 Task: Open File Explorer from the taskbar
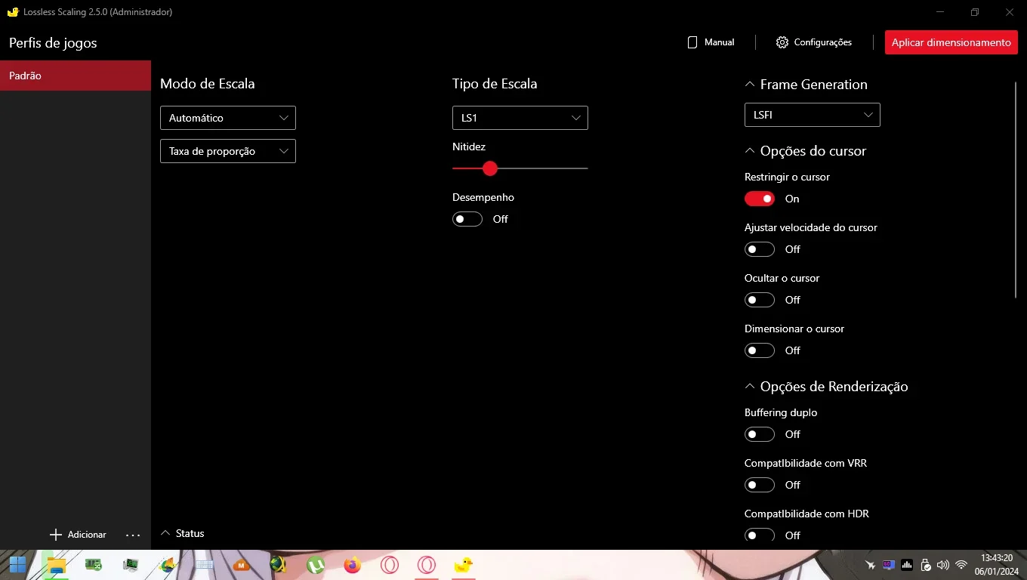click(56, 565)
